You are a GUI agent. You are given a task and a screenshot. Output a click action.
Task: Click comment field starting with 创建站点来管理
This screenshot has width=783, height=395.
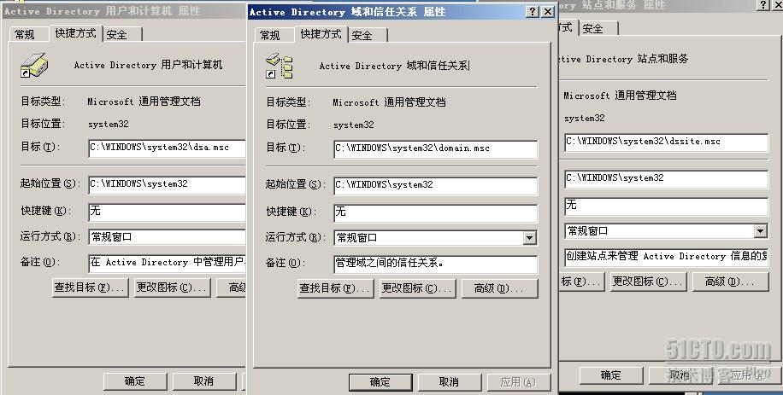pyautogui.click(x=666, y=257)
